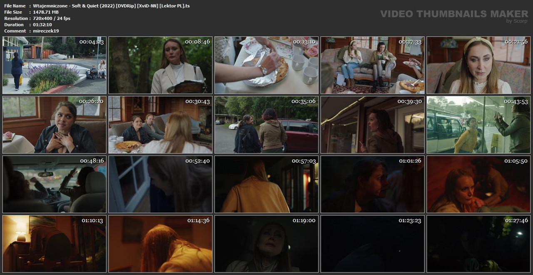The image size is (533, 275).
Task: Click the thumbnail labeled 00:57:03
Action: 266,184
